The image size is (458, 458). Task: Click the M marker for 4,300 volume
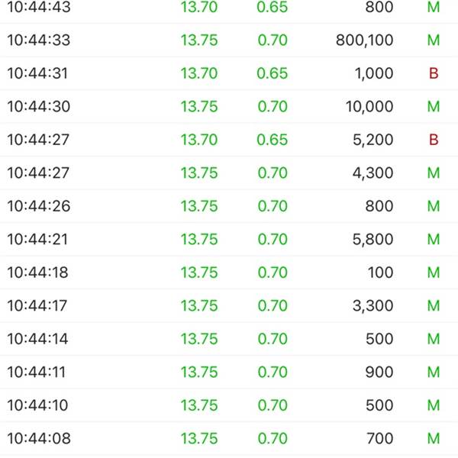(434, 173)
